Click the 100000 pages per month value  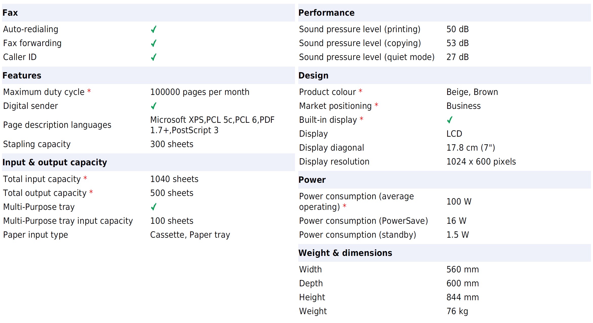click(200, 92)
